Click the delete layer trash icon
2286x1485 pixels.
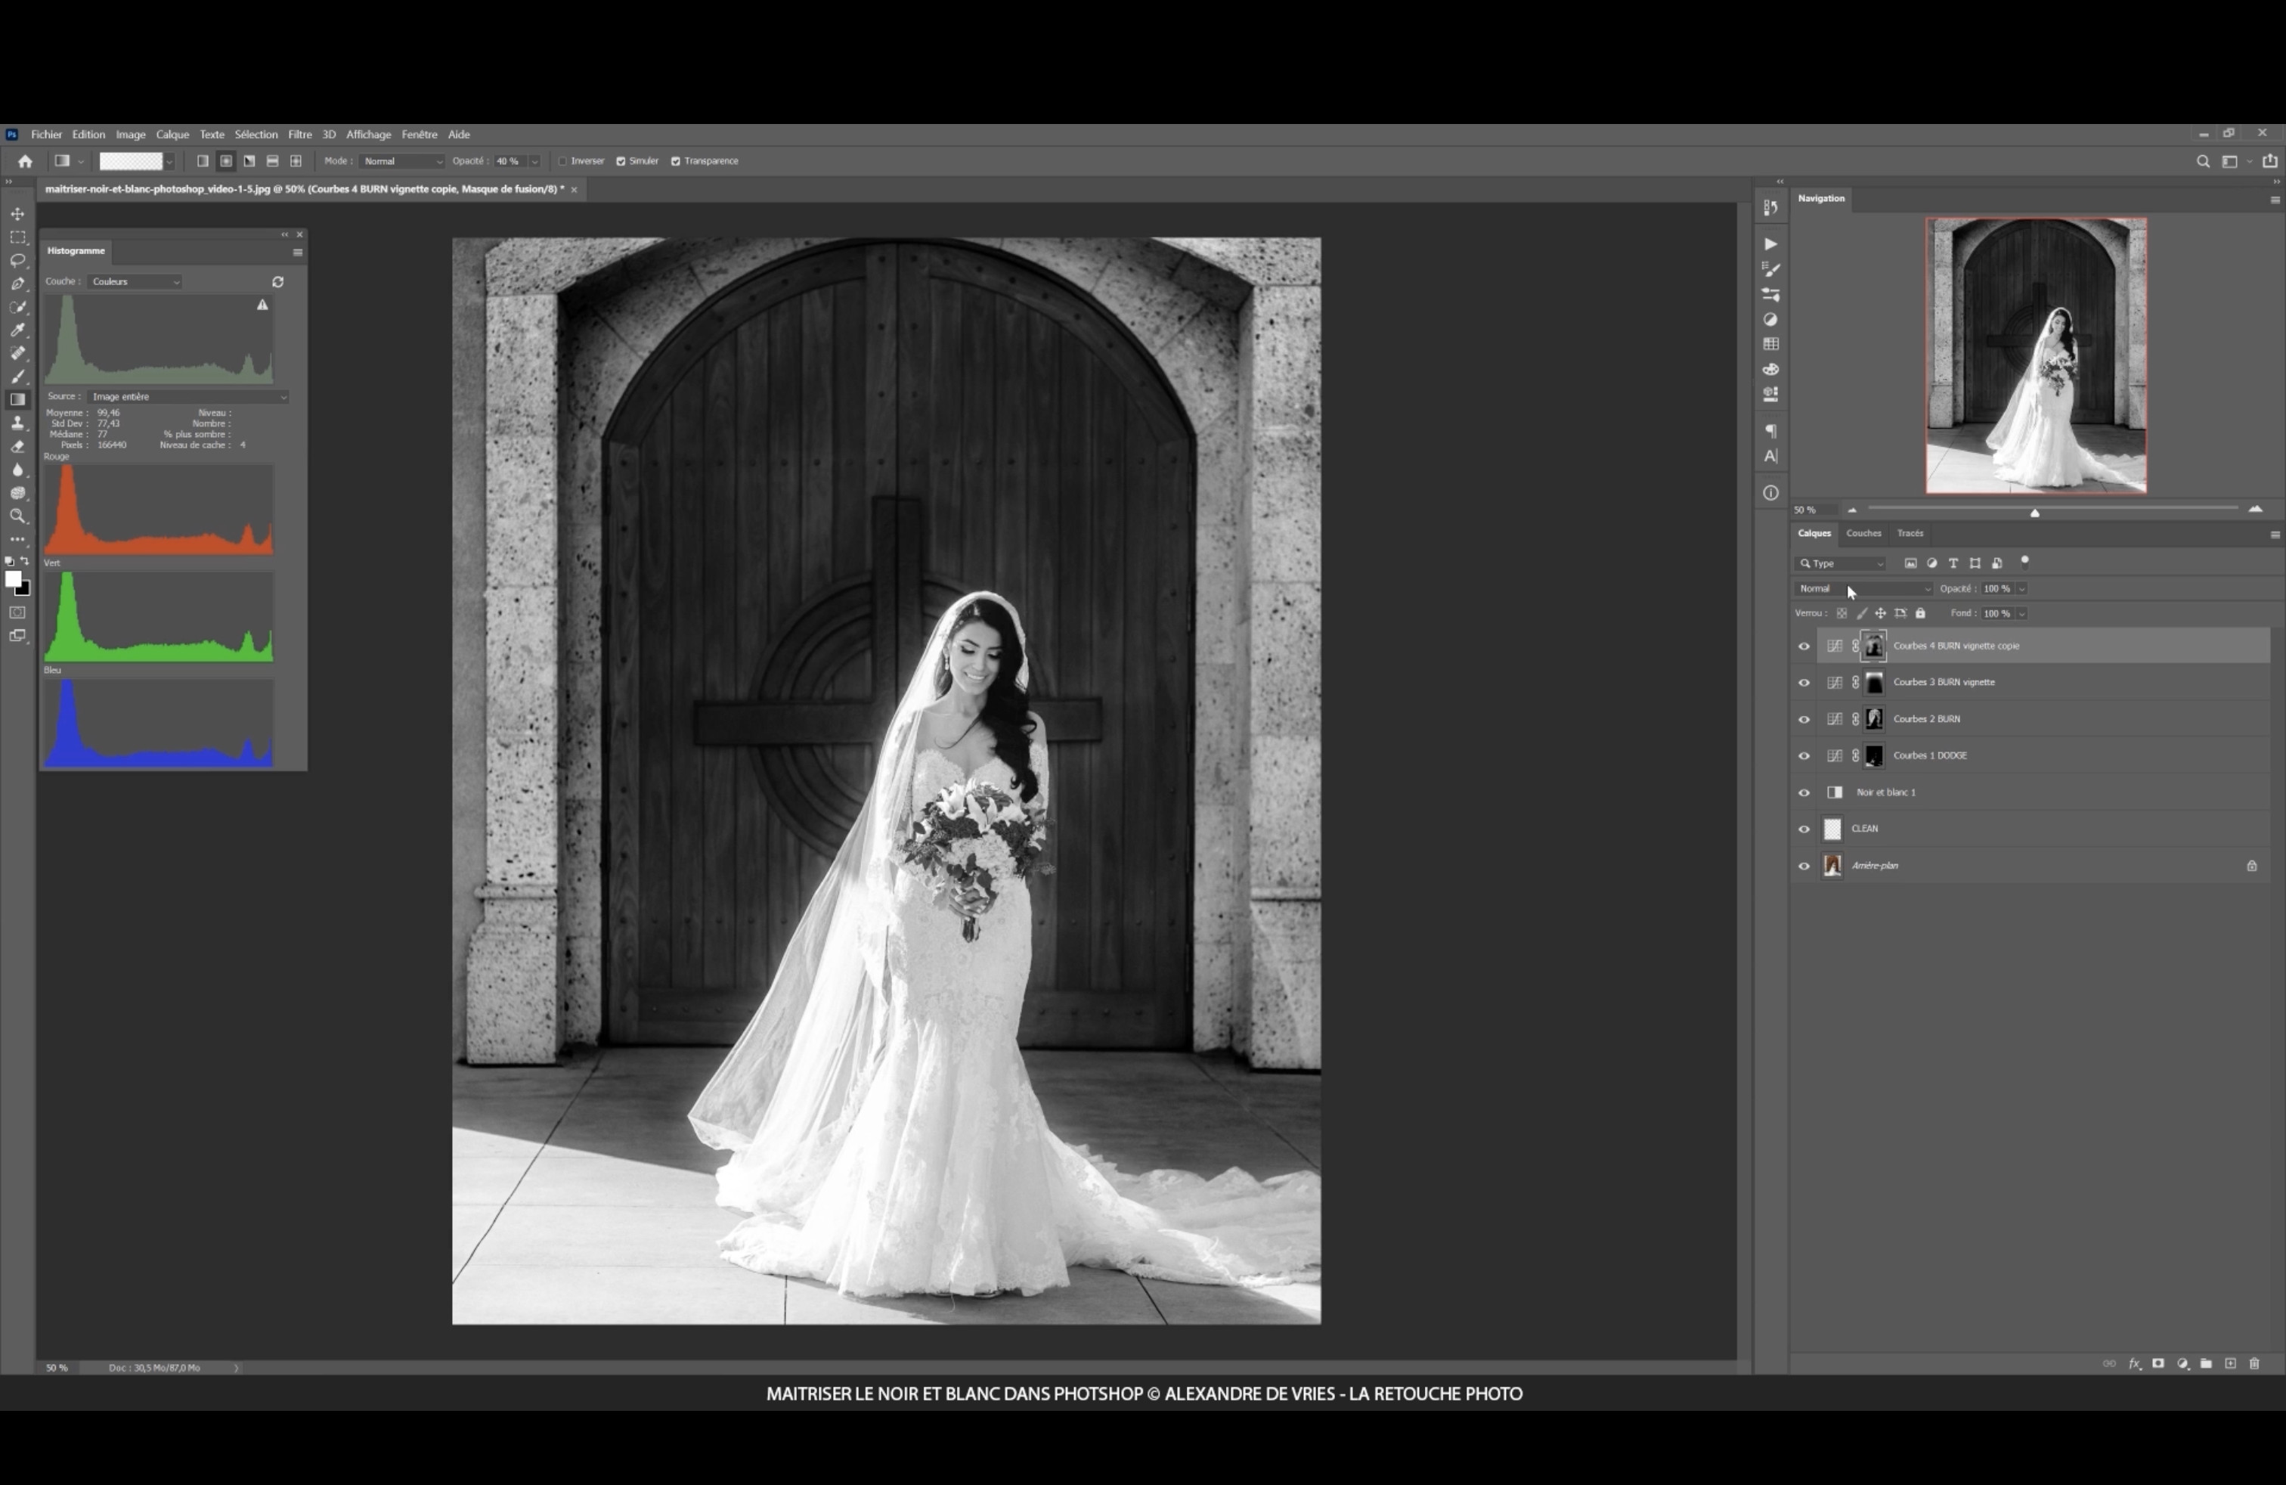[2254, 1364]
